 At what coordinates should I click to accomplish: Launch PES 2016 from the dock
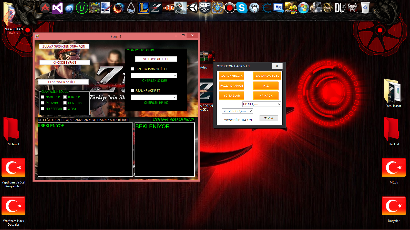(x=291, y=8)
